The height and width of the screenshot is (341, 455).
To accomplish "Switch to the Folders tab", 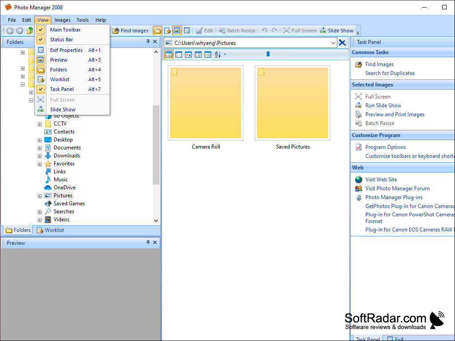I will click(x=18, y=230).
